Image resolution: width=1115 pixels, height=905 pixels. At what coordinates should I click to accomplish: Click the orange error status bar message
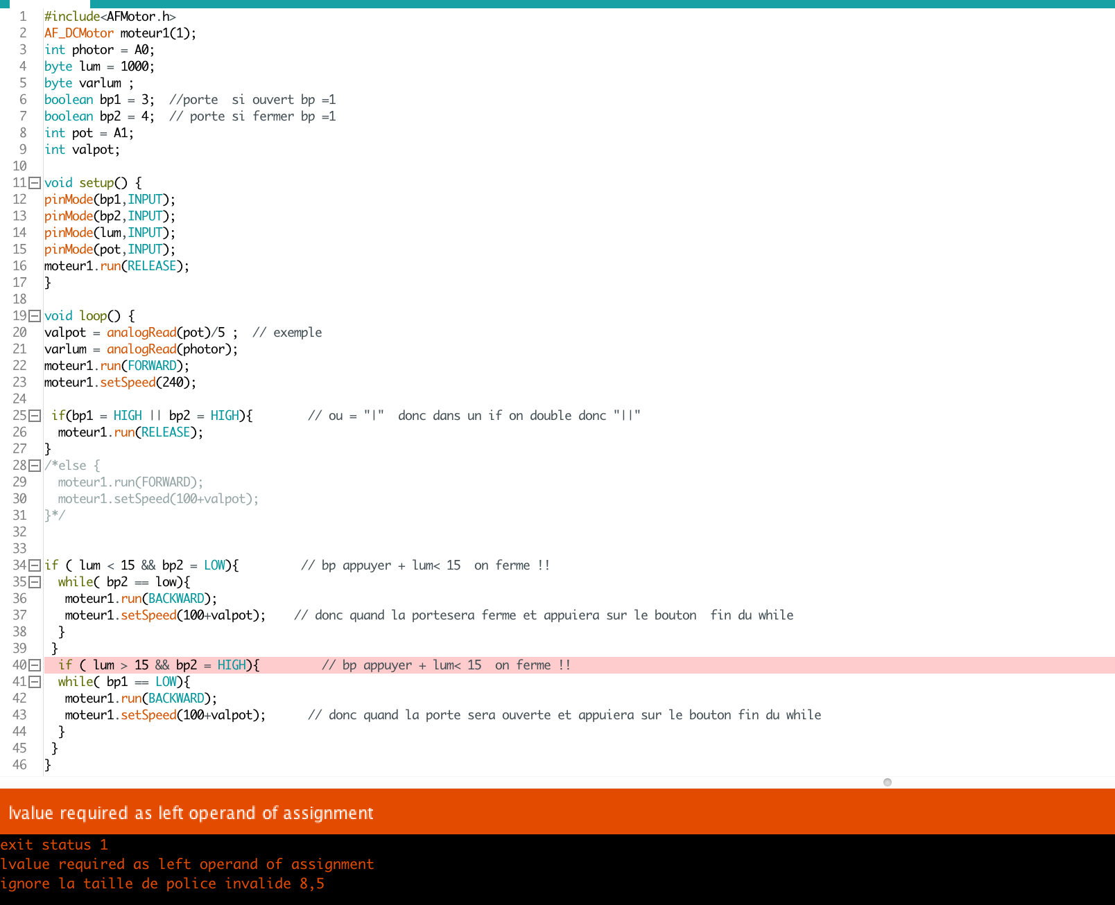(191, 813)
